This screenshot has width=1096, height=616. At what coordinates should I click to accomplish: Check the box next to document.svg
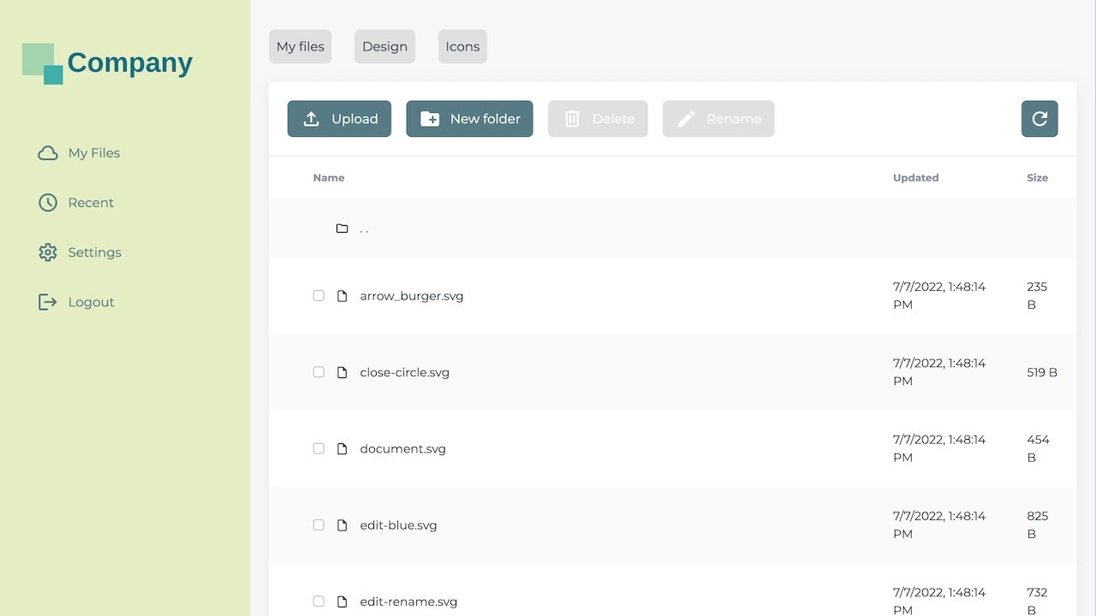point(319,448)
